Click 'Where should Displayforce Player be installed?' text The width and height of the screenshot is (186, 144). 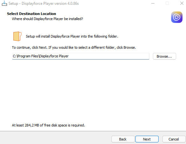tap(47, 19)
